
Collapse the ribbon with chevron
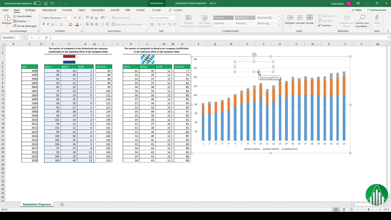click(388, 31)
